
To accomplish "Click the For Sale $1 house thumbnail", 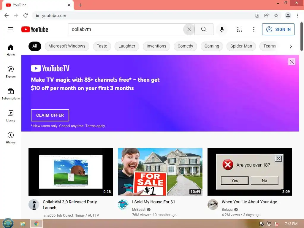I will 160,172.
